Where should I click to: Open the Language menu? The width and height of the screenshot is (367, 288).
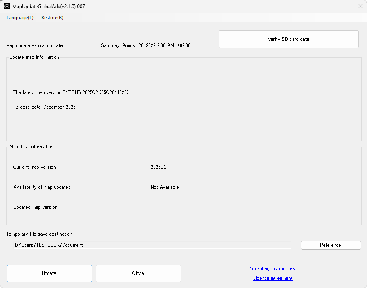[x=20, y=18]
